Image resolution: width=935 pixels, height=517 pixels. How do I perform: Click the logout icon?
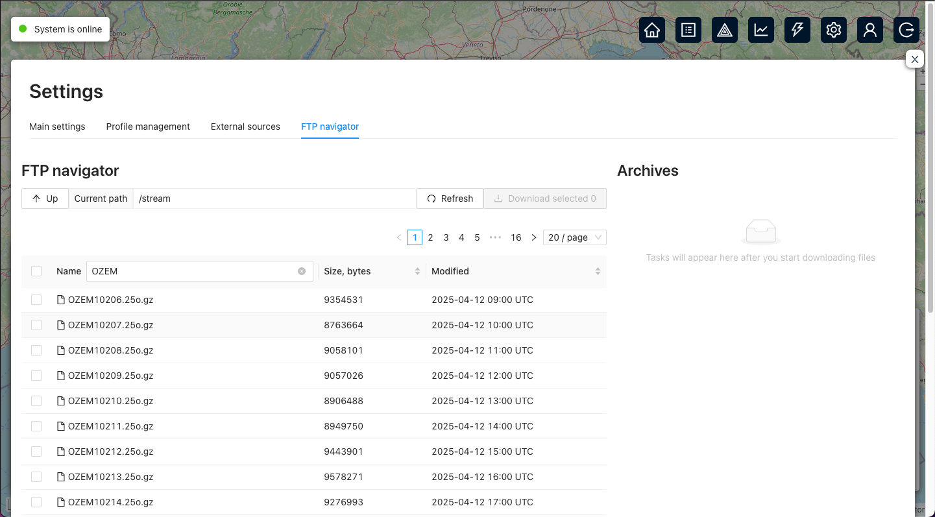(906, 30)
